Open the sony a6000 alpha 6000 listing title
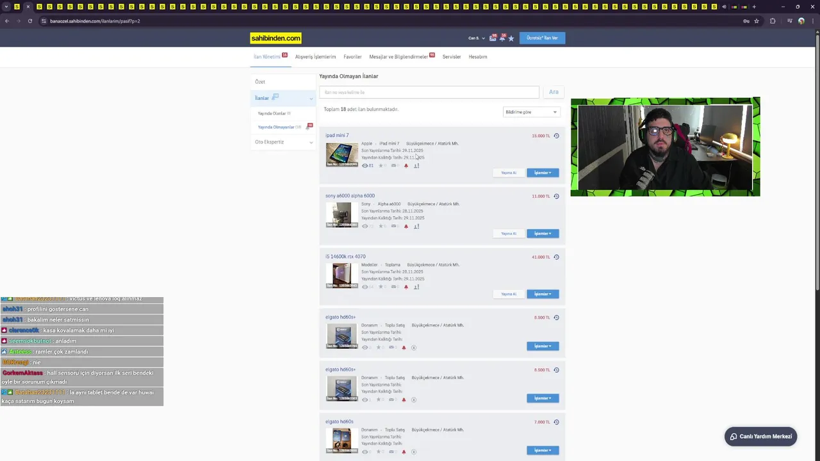 [350, 196]
